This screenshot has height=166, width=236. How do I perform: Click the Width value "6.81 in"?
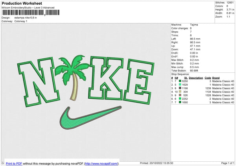(230, 13)
